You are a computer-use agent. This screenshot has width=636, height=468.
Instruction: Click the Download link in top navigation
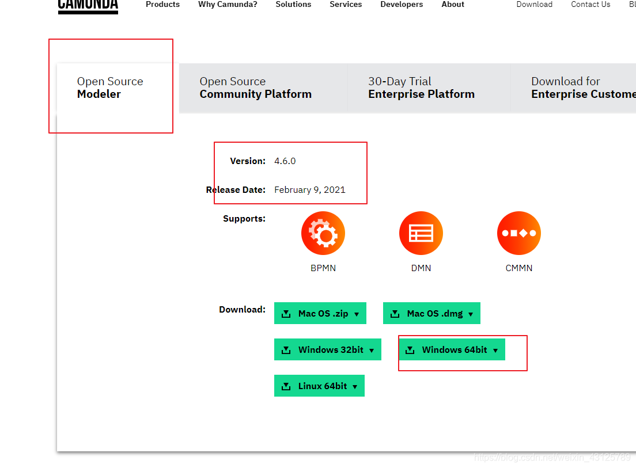(534, 5)
